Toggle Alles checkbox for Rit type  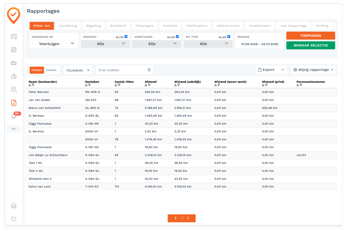pyautogui.click(x=229, y=37)
